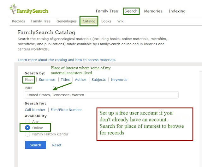Open the Books tab
The height and width of the screenshot is (167, 202).
[x=106, y=21]
